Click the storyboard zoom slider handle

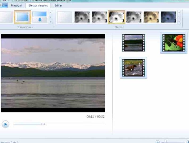coord(165,142)
